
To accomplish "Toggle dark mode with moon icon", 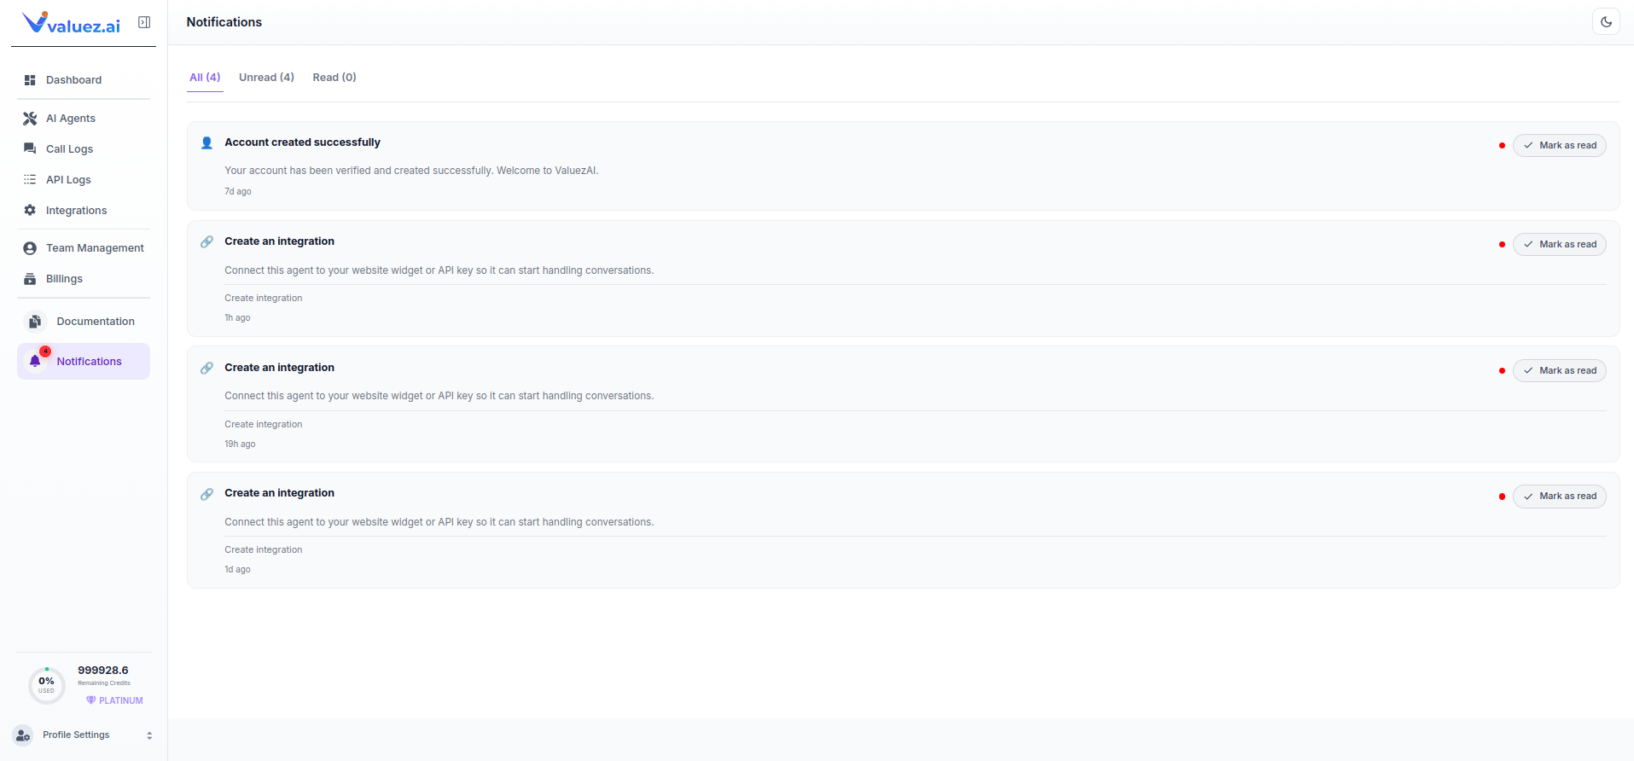I will click(x=1606, y=22).
